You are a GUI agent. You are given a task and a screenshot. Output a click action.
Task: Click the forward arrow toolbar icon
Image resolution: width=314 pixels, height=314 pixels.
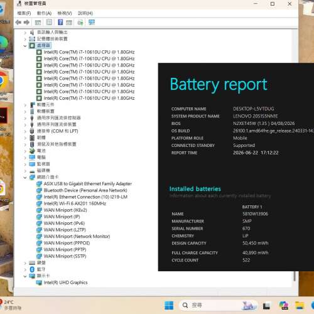[x=26, y=22]
